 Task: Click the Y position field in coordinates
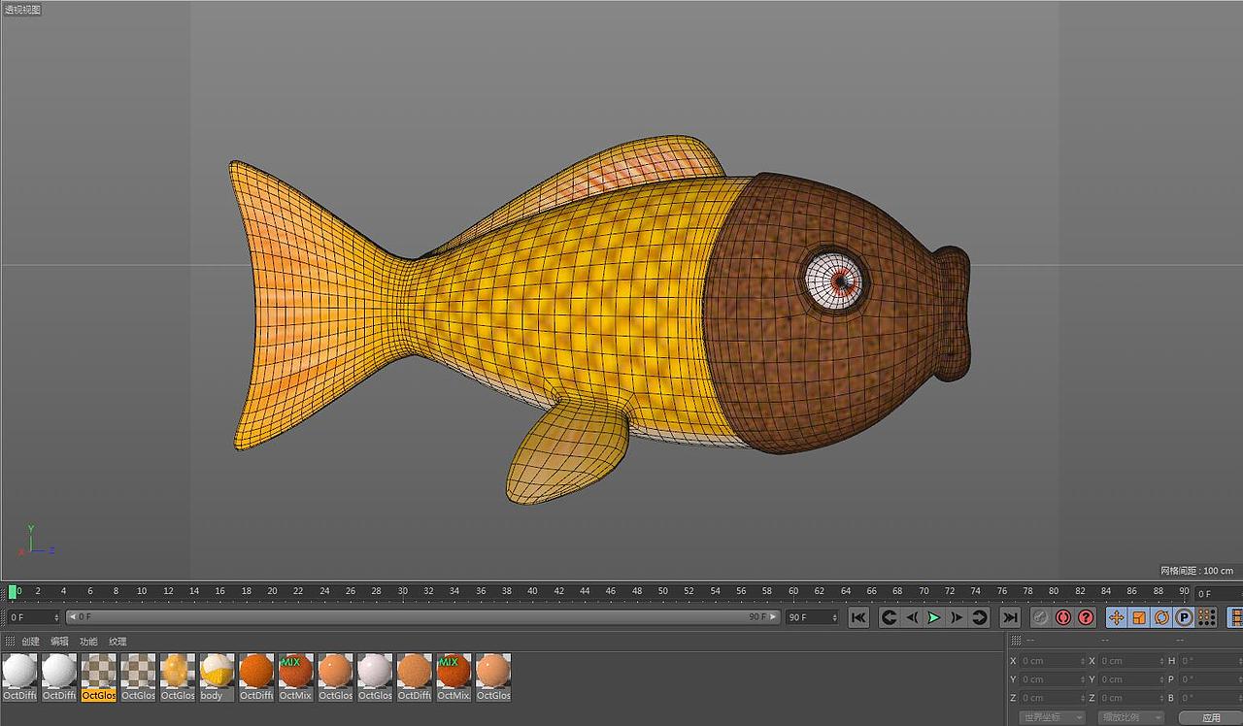[1052, 679]
